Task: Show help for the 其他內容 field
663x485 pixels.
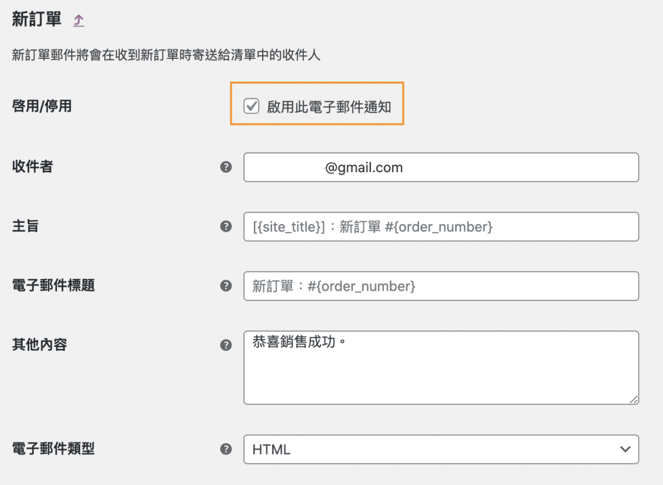Action: tap(226, 345)
